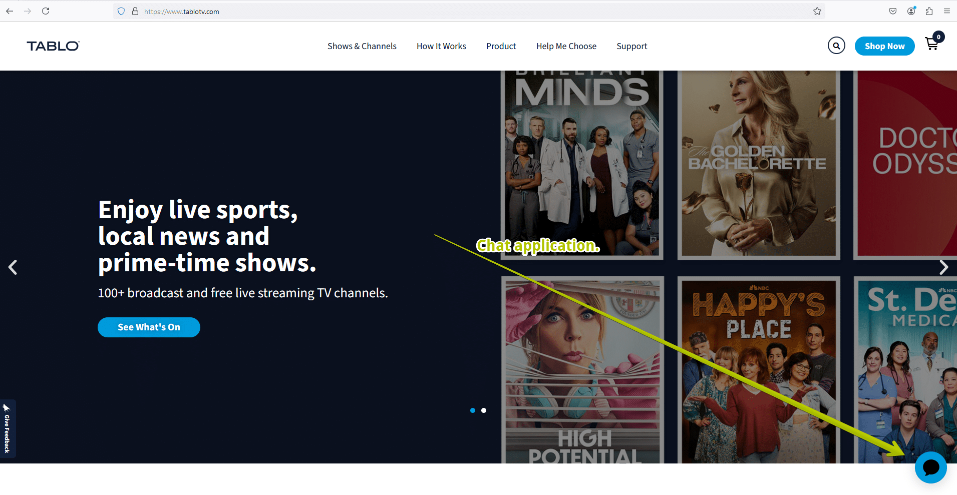Reload the page
Image resolution: width=957 pixels, height=495 pixels.
(x=46, y=11)
